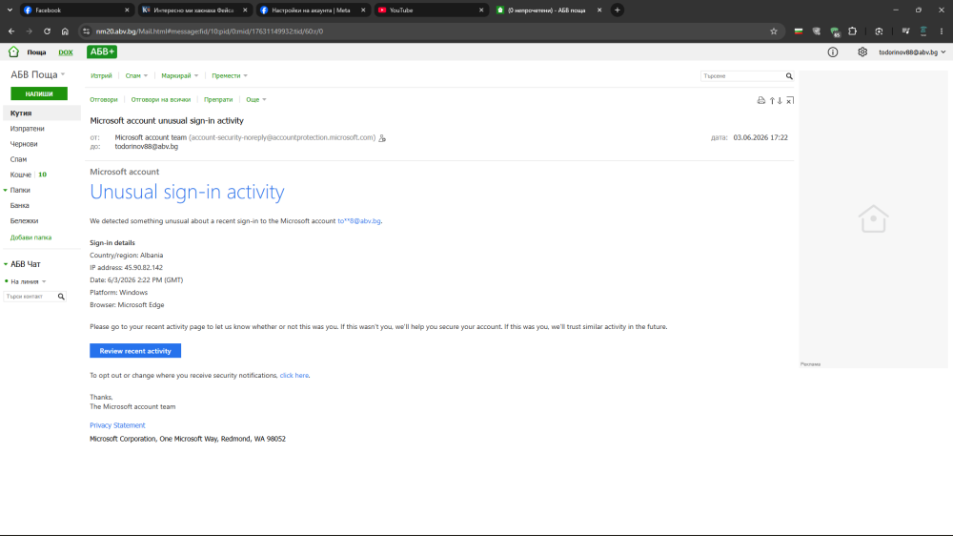Click the chat contact search magnifier

click(61, 297)
